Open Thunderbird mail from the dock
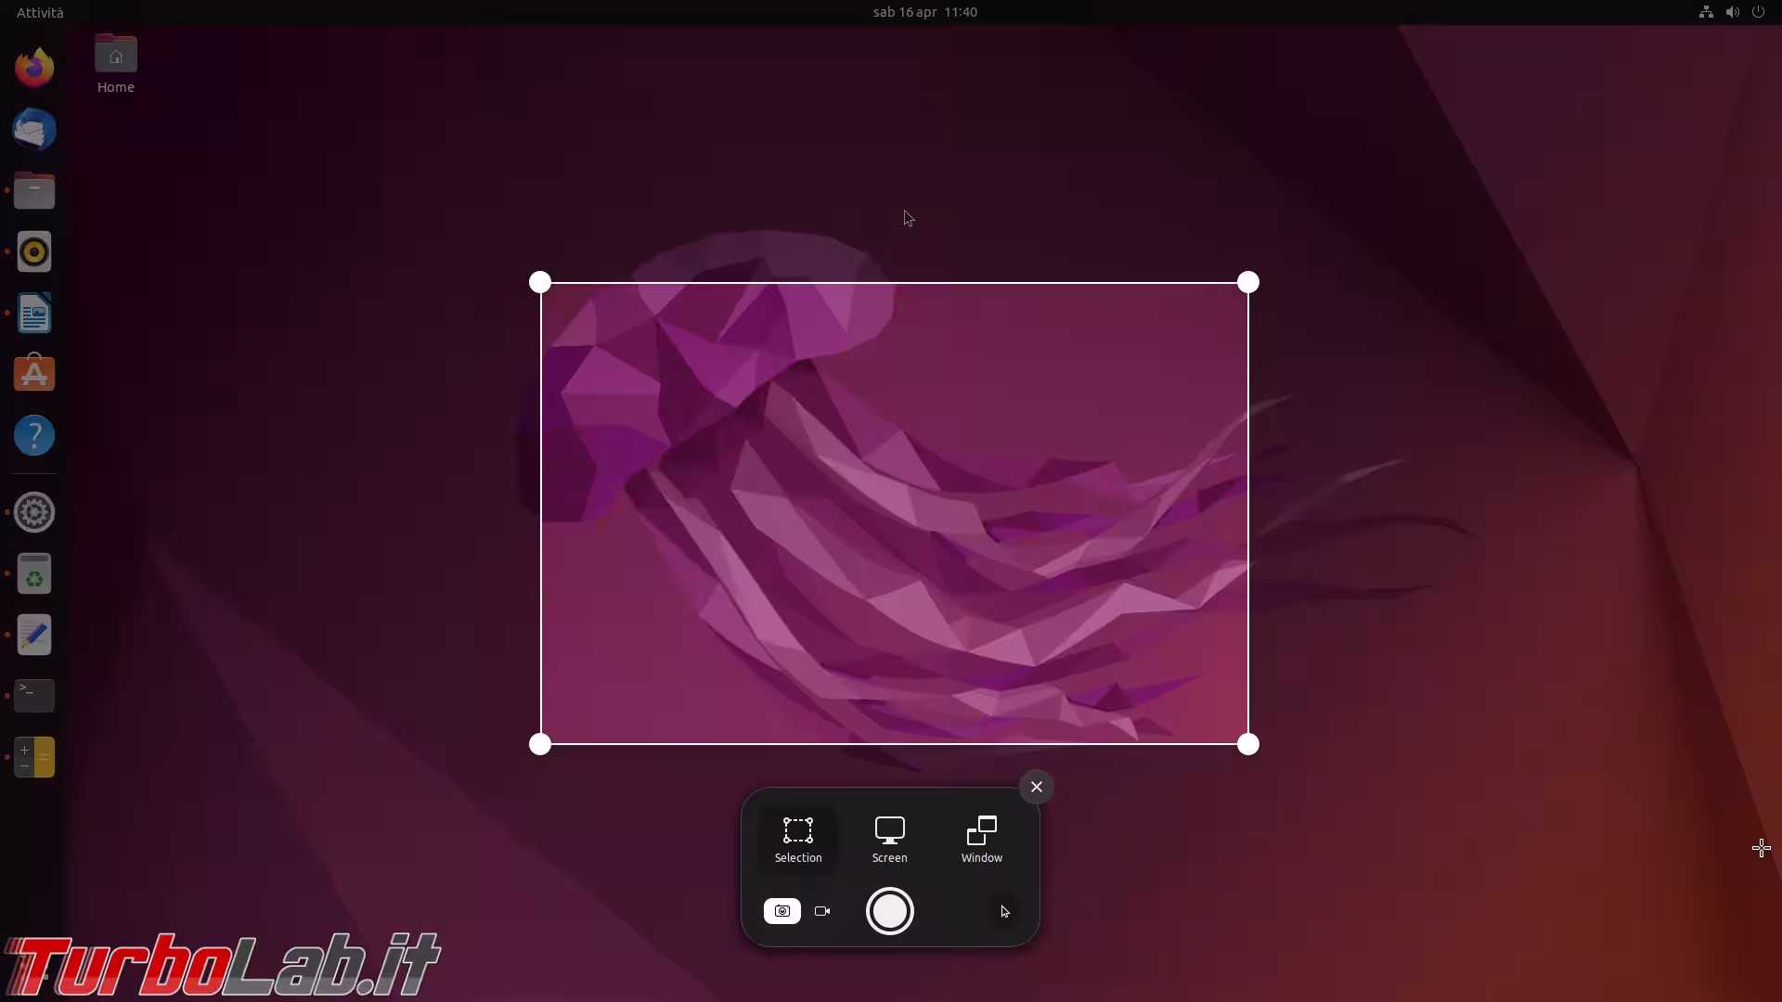This screenshot has width=1782, height=1002. 34,130
